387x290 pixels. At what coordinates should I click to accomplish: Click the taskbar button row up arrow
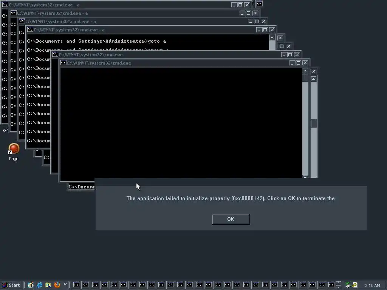[x=338, y=283]
